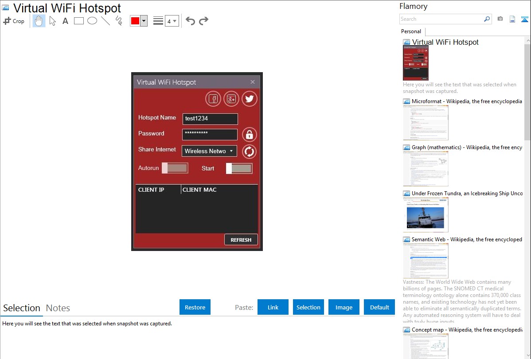This screenshot has width=531, height=359.
Task: Select the ellipse drawing tool
Action: 92,21
